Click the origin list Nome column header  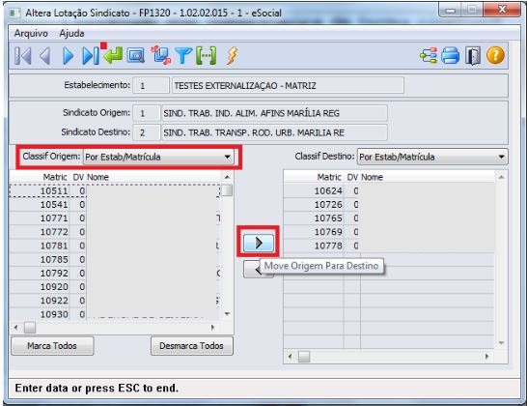tap(97, 177)
